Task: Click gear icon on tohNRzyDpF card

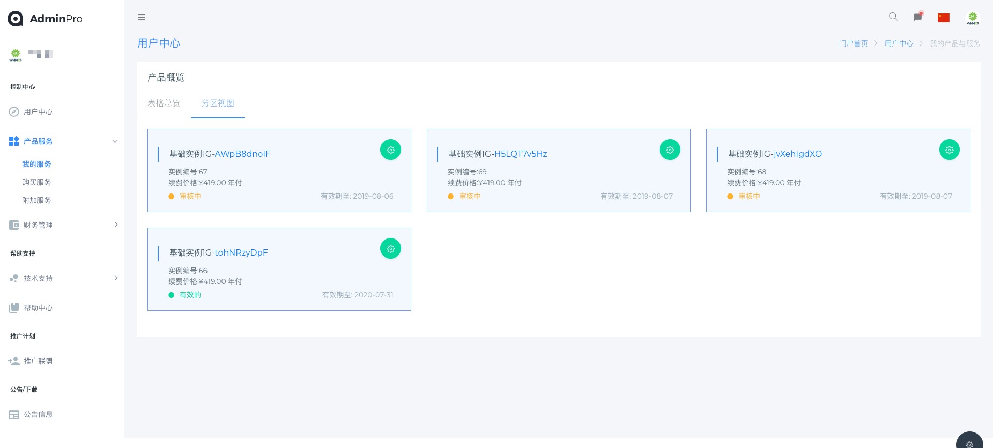Action: coord(391,249)
